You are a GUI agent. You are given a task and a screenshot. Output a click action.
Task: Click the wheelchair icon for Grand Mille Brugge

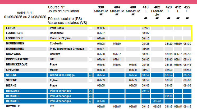90,75
